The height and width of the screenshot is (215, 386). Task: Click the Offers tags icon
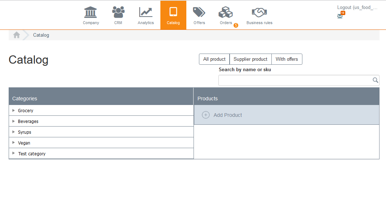199,12
